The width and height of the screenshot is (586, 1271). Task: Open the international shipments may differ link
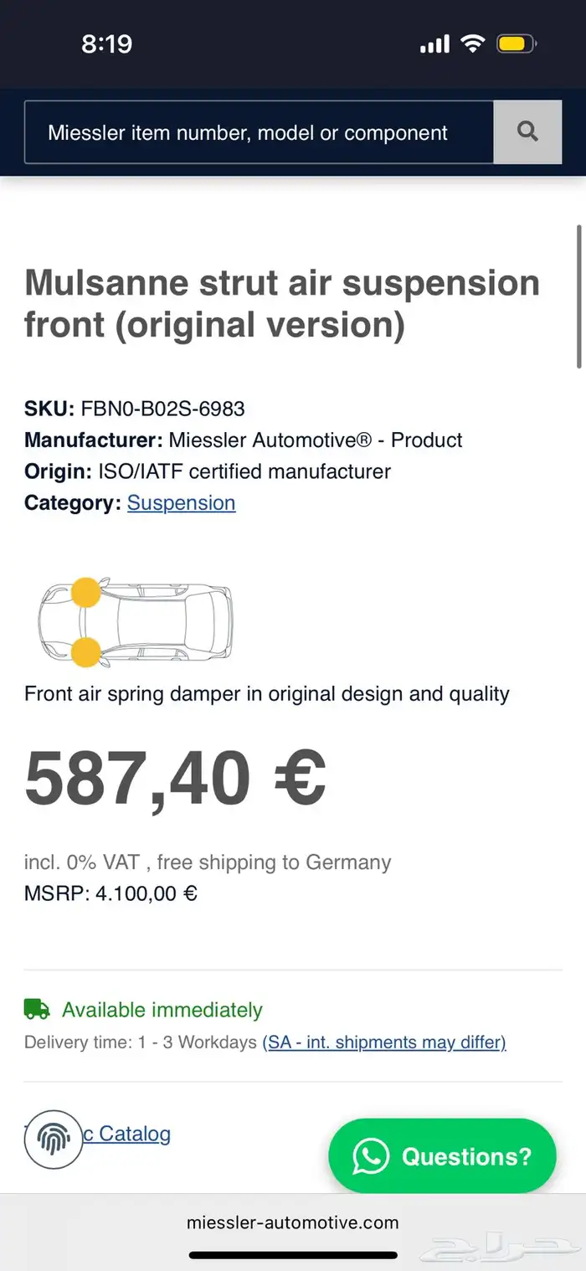coord(384,1042)
